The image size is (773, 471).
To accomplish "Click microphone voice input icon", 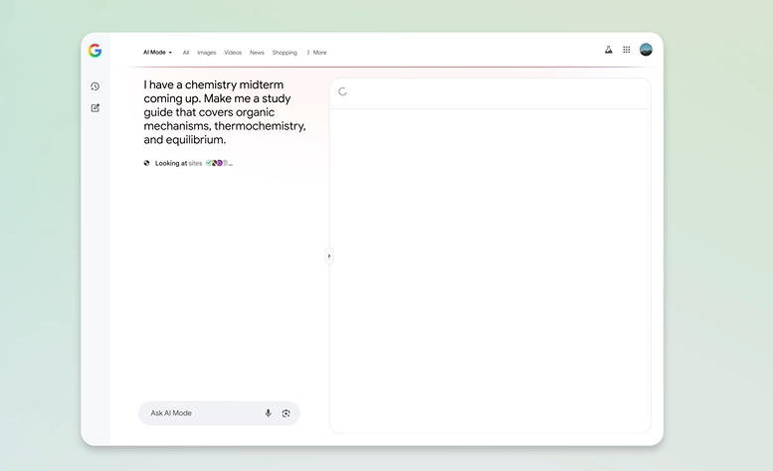I will click(269, 413).
